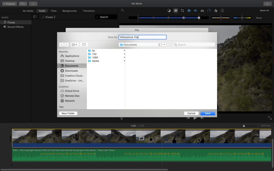
Task: Toggle the media browser sidebar icon
Action: pos(35,17)
